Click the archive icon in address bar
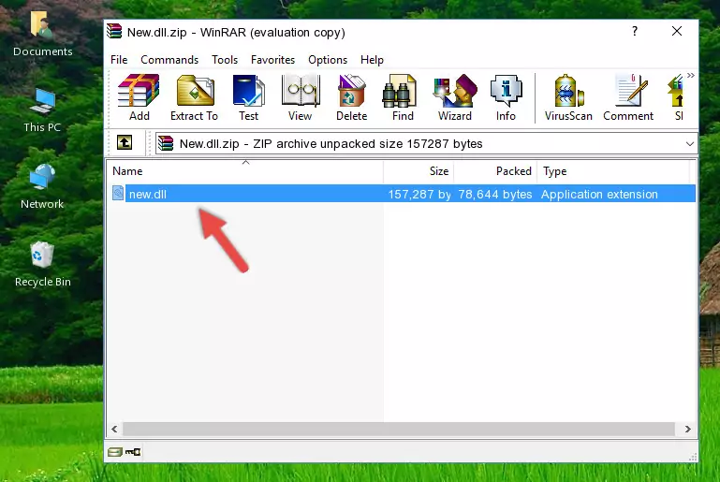720x482 pixels. coord(166,144)
